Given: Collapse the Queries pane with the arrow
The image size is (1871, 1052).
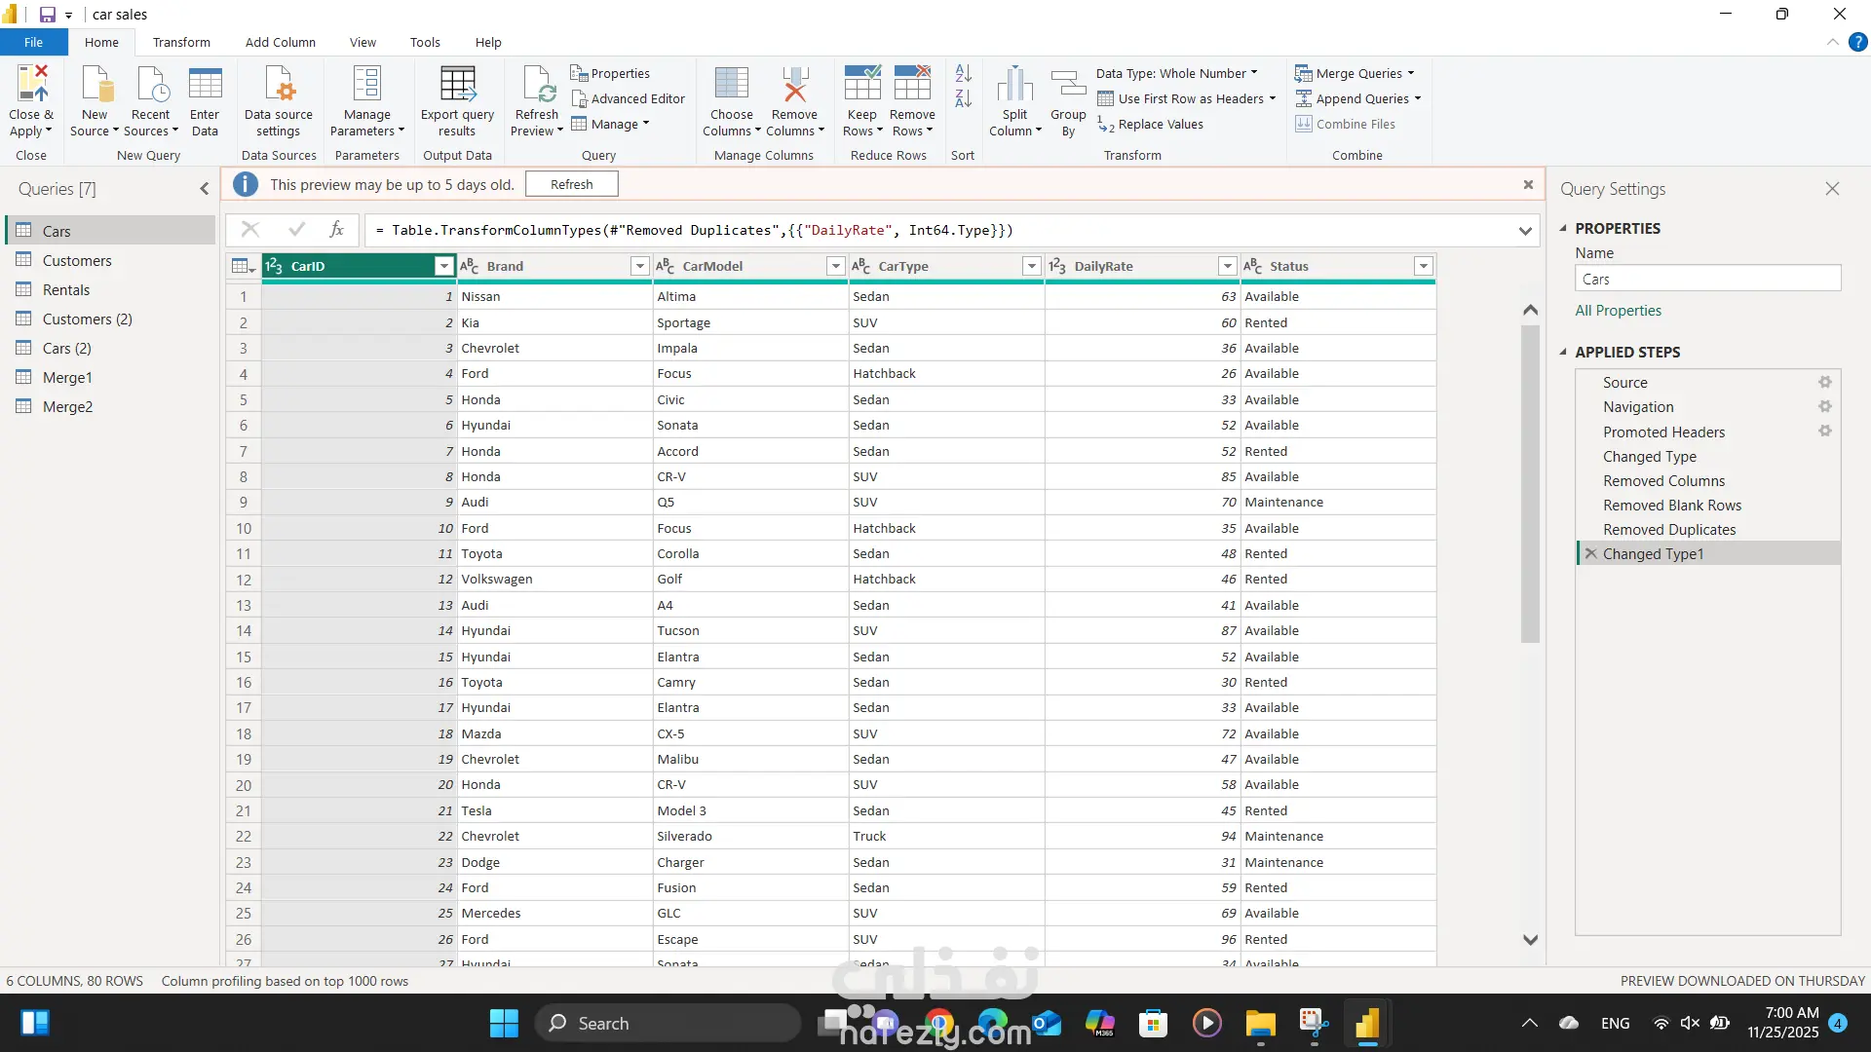Looking at the screenshot, I should click(204, 189).
